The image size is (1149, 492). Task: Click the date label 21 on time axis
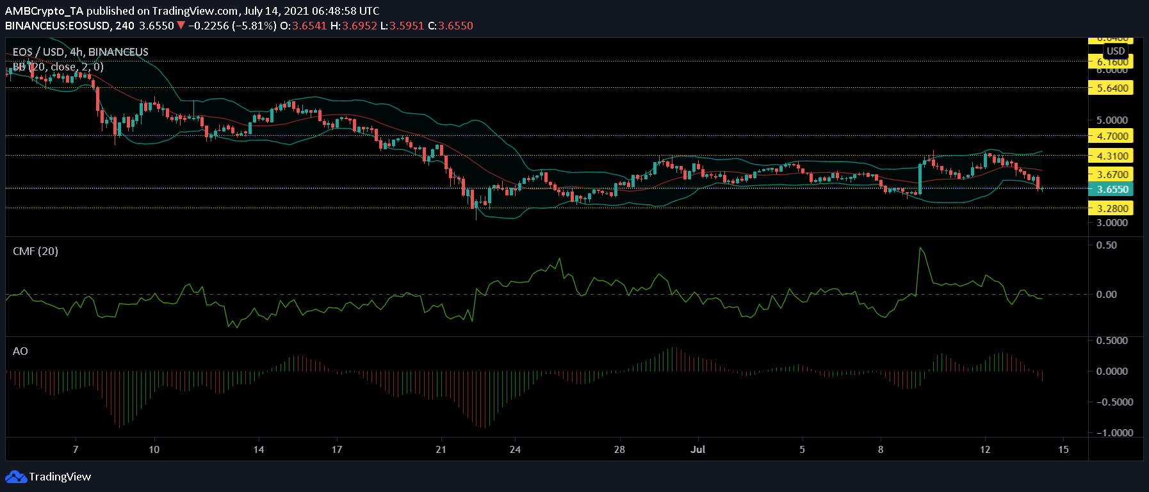441,450
